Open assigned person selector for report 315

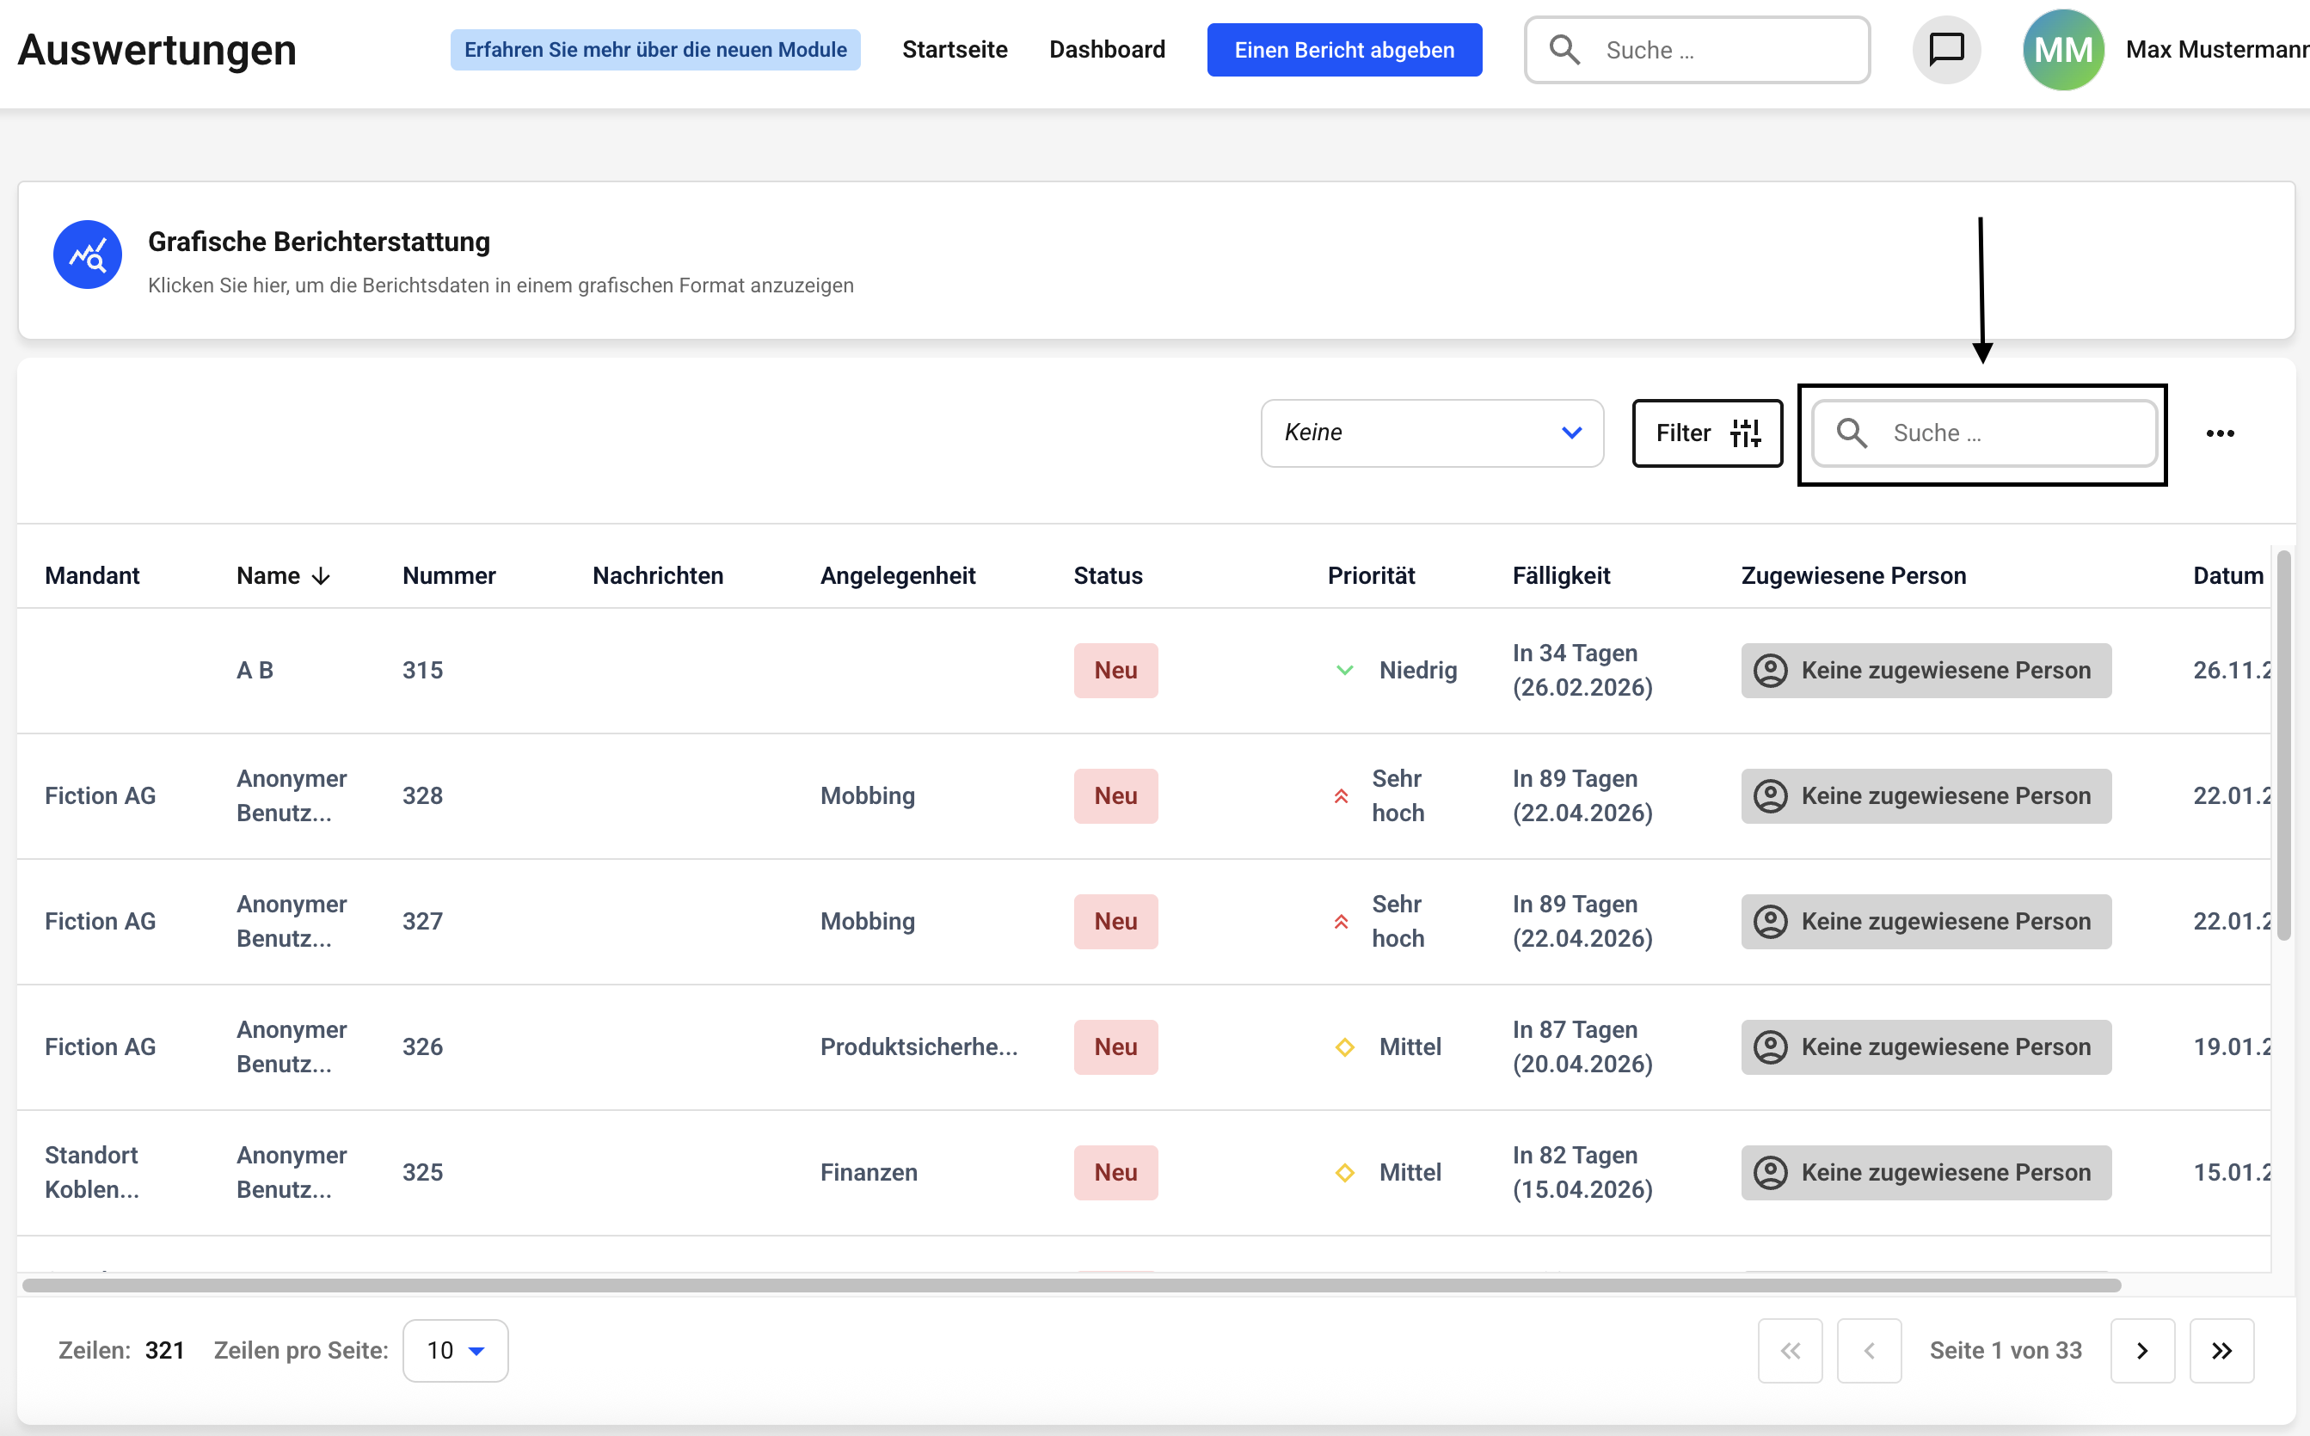coord(1926,671)
